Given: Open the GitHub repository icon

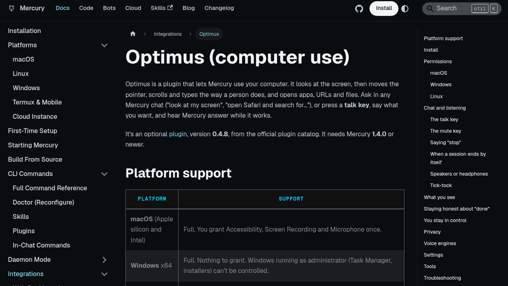Looking at the screenshot, I should 359,8.
